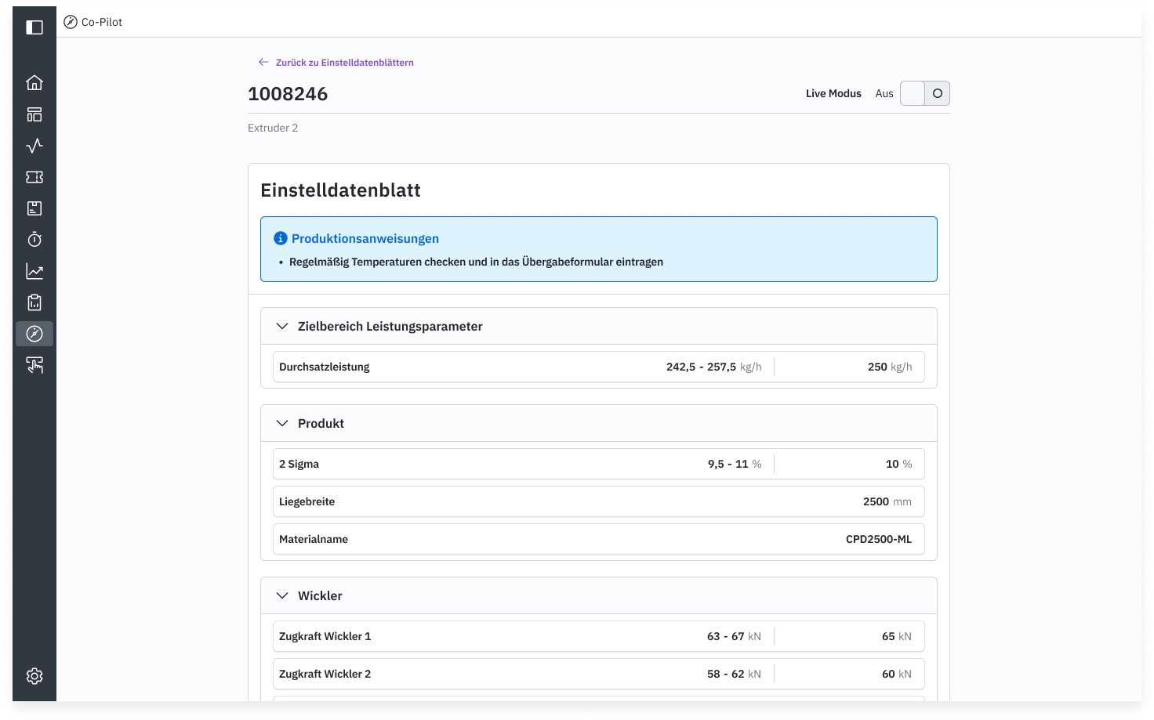Open the ticket icon in sidebar
This screenshot has width=1154, height=720.
click(x=34, y=177)
